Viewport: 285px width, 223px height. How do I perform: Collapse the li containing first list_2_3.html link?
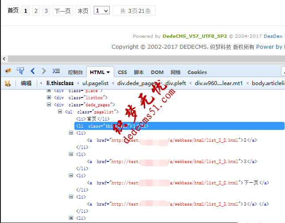tap(71, 154)
